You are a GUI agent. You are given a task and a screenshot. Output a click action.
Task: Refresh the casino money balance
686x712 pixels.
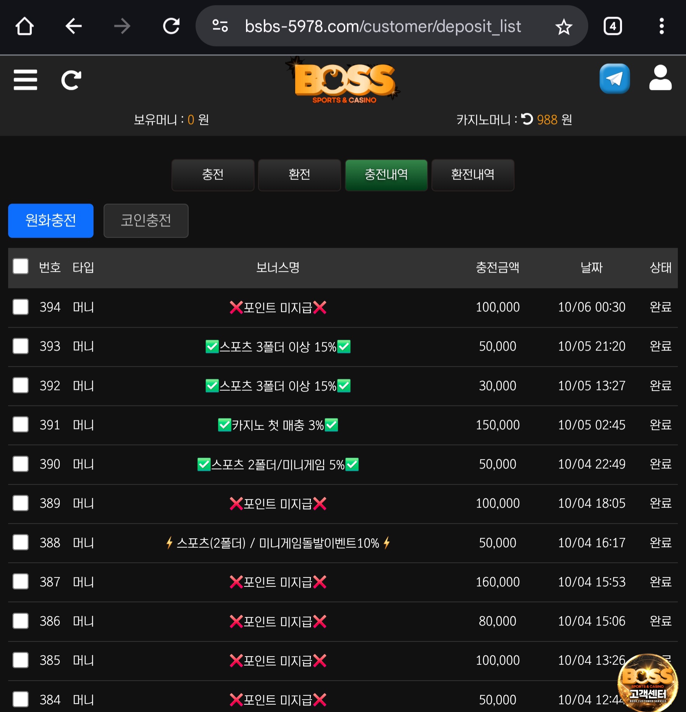point(527,119)
